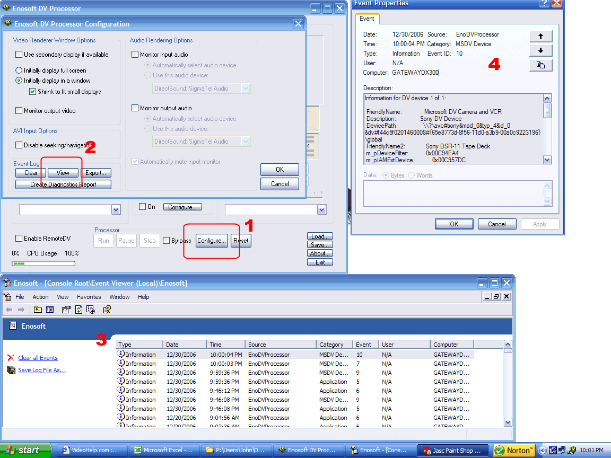Click the Save Log File As link
The image size is (611, 458).
(42, 370)
